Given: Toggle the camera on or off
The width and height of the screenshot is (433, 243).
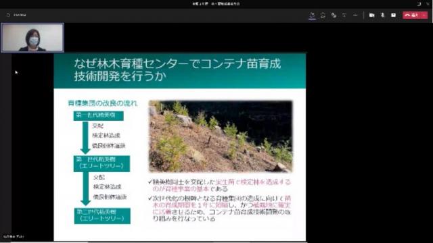Looking at the screenshot, I should [x=371, y=15].
